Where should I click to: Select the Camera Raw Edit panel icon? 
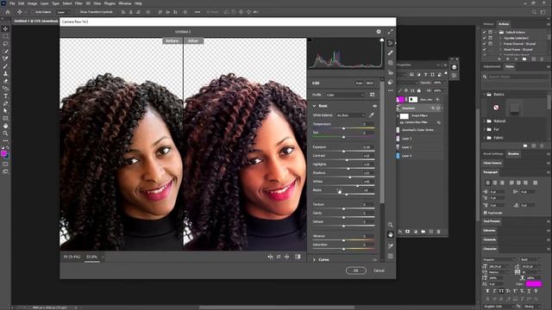[x=391, y=43]
